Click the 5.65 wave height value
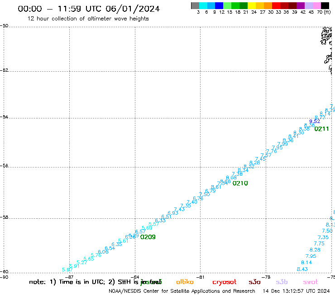 pos(89,259)
